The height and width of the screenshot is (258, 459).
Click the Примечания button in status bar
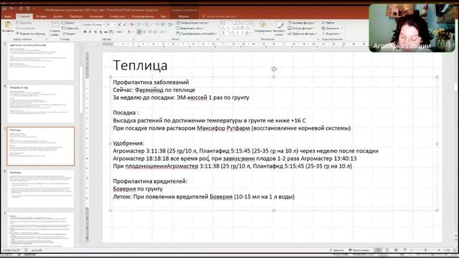tap(359, 250)
